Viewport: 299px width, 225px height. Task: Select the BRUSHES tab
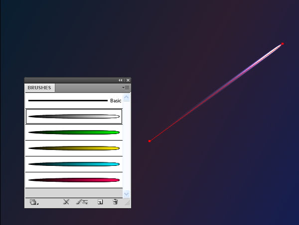[x=39, y=87]
